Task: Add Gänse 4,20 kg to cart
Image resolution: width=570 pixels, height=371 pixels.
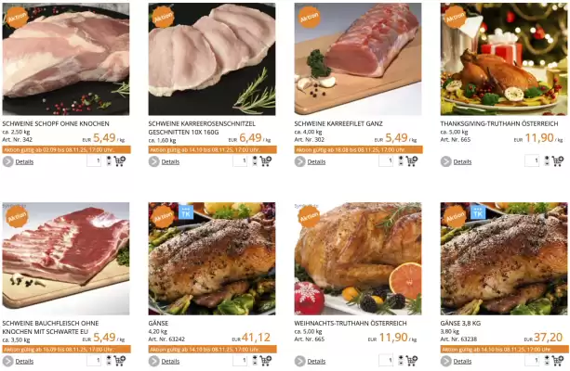Action: 266,361
